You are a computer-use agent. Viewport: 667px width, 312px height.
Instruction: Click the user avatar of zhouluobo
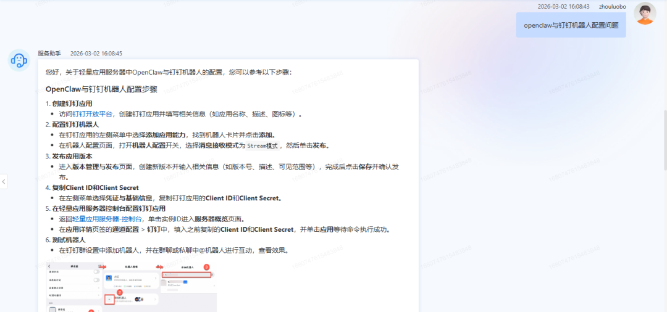click(x=645, y=13)
